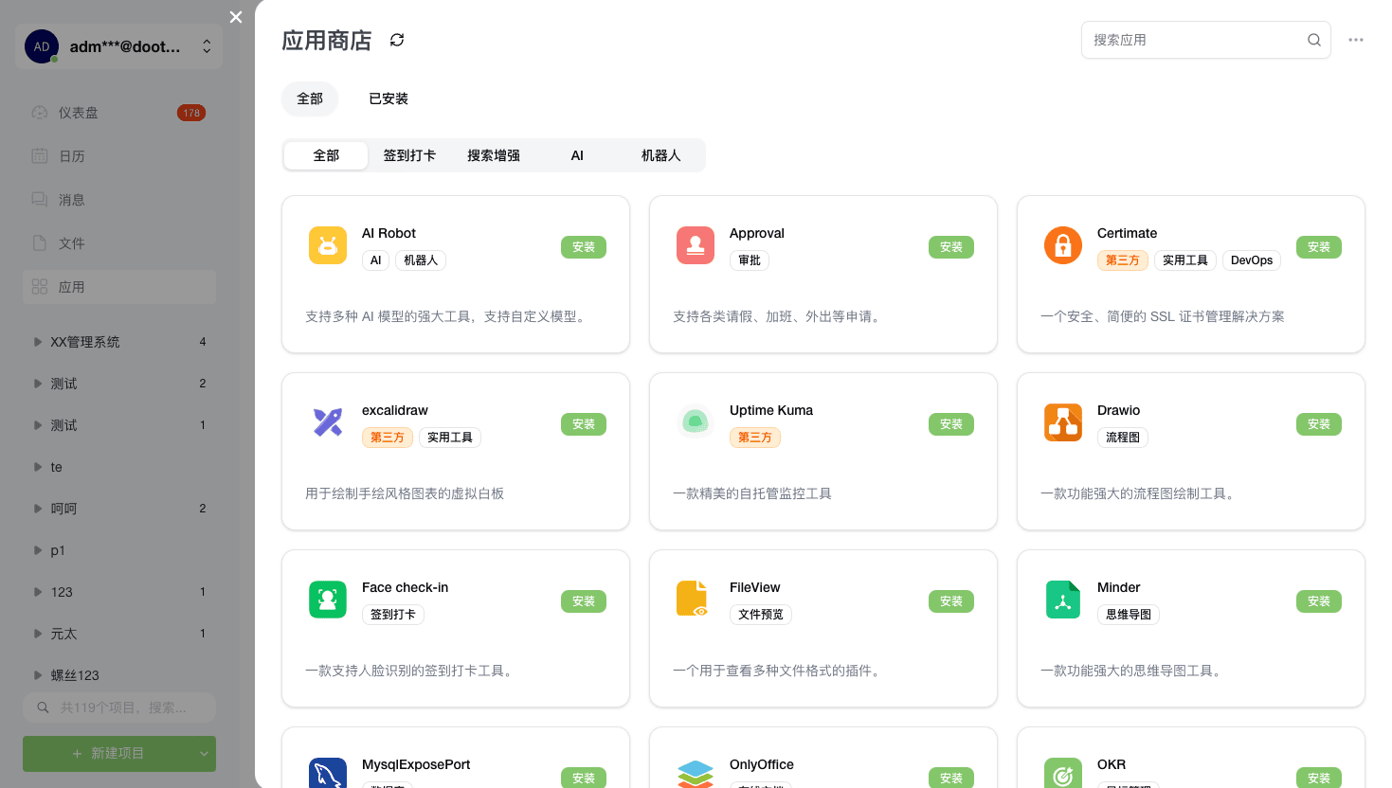Click the refresh icon beside 应用商店 title
The width and height of the screenshot is (1392, 788).
(x=397, y=40)
